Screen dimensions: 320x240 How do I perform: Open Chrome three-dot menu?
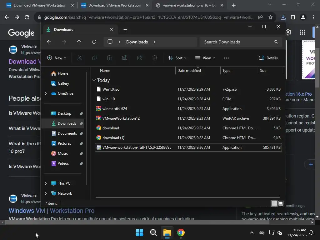(x=313, y=17)
